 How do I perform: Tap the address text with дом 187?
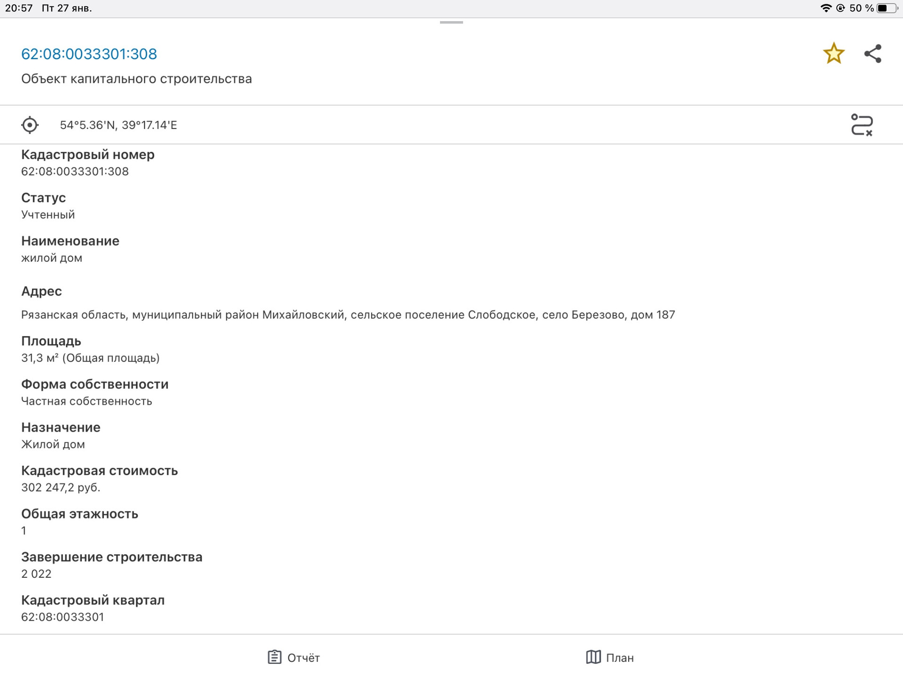pos(348,315)
